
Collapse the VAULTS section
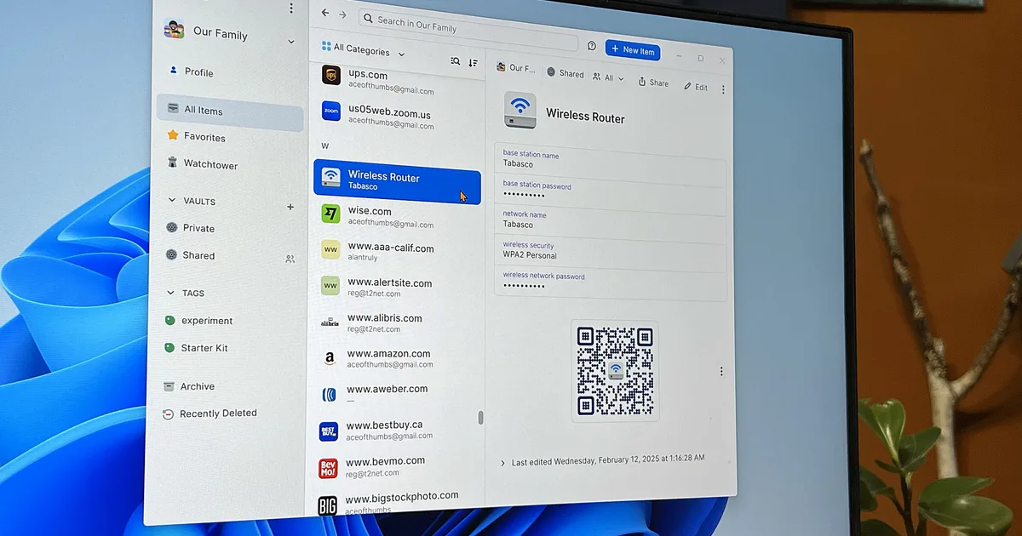point(170,201)
